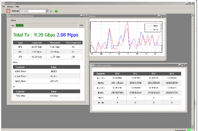Click the orange power connect icon

pos(8,11)
